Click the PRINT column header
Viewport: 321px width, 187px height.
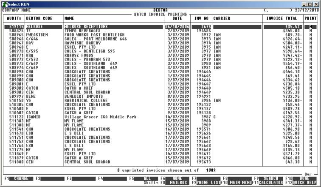(310, 18)
